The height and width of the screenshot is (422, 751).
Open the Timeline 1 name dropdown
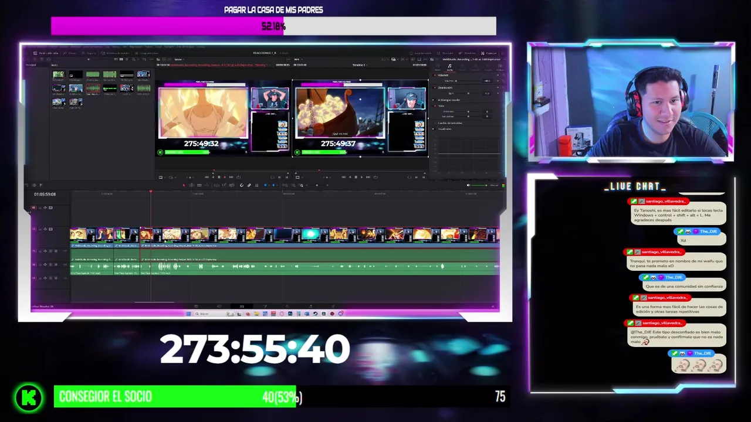[x=360, y=65]
